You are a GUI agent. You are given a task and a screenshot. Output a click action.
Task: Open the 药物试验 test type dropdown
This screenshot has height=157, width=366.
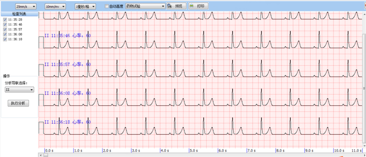coord(145,6)
